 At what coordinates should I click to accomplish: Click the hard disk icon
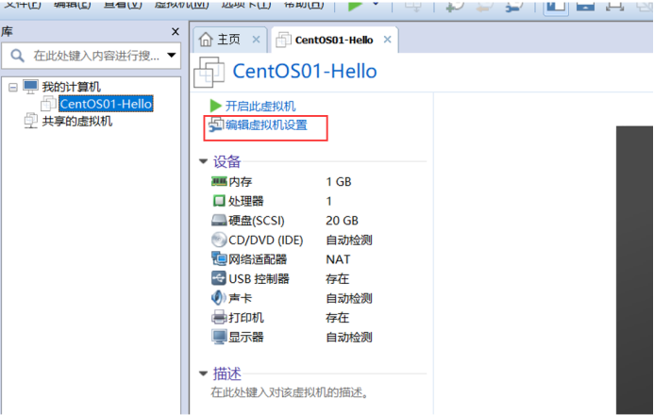(x=219, y=220)
